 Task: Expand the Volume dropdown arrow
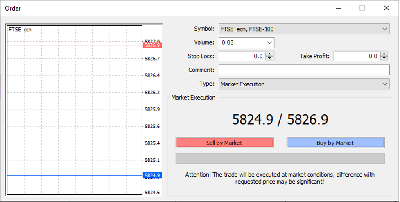269,43
